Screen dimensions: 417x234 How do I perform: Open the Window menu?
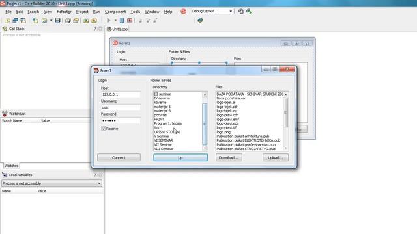[152, 12]
